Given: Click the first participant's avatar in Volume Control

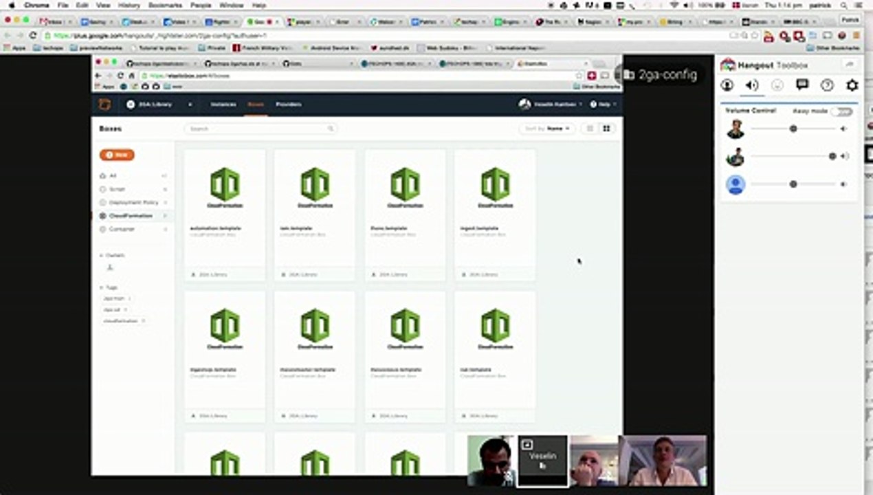Looking at the screenshot, I should point(736,129).
